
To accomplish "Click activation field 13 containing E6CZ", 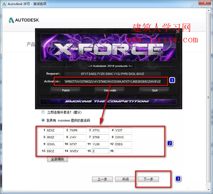I will (55, 151).
